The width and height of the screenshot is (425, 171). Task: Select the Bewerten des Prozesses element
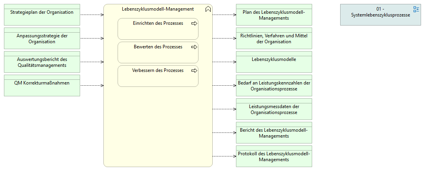(x=158, y=52)
